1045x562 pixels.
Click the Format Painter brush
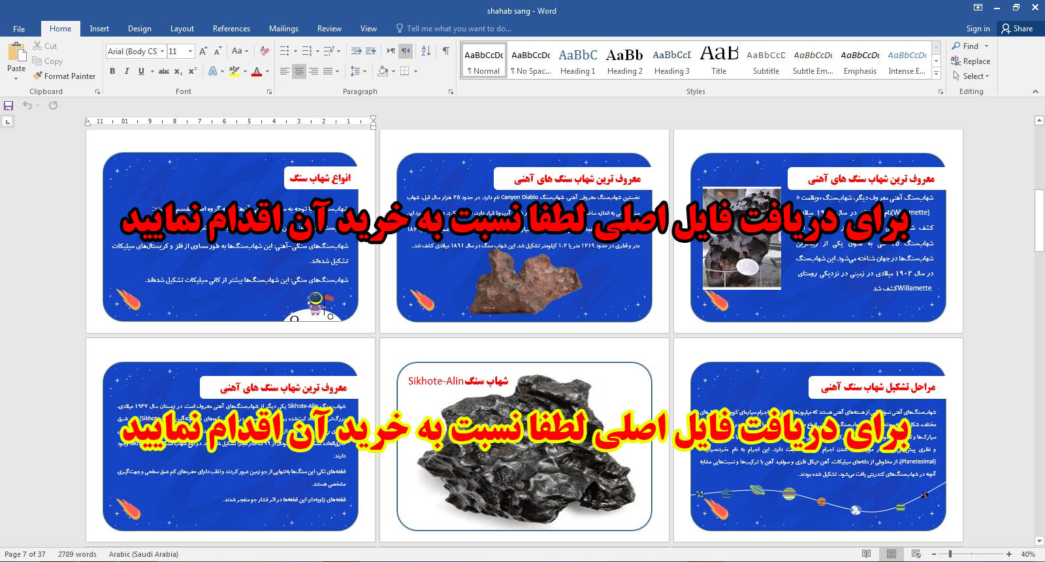click(x=38, y=76)
